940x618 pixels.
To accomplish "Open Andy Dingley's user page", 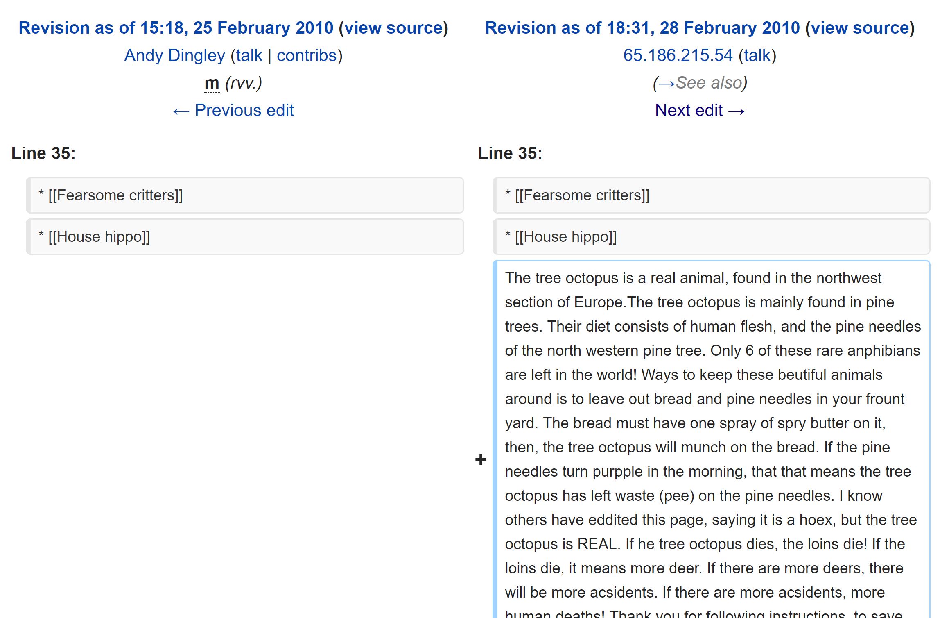I will click(x=174, y=55).
